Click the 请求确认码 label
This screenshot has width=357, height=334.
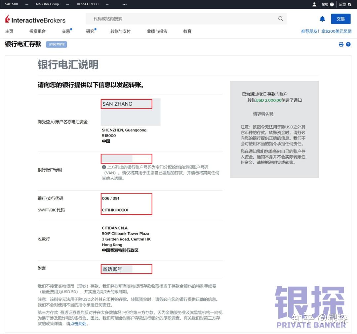coord(264,114)
